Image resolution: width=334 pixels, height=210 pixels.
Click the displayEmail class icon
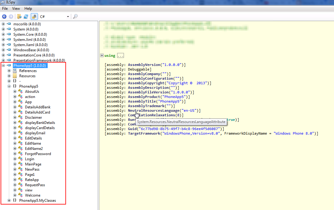pyautogui.click(x=20, y=133)
